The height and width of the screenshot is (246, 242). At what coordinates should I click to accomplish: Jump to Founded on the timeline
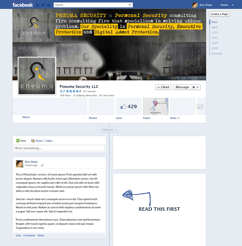point(217,54)
